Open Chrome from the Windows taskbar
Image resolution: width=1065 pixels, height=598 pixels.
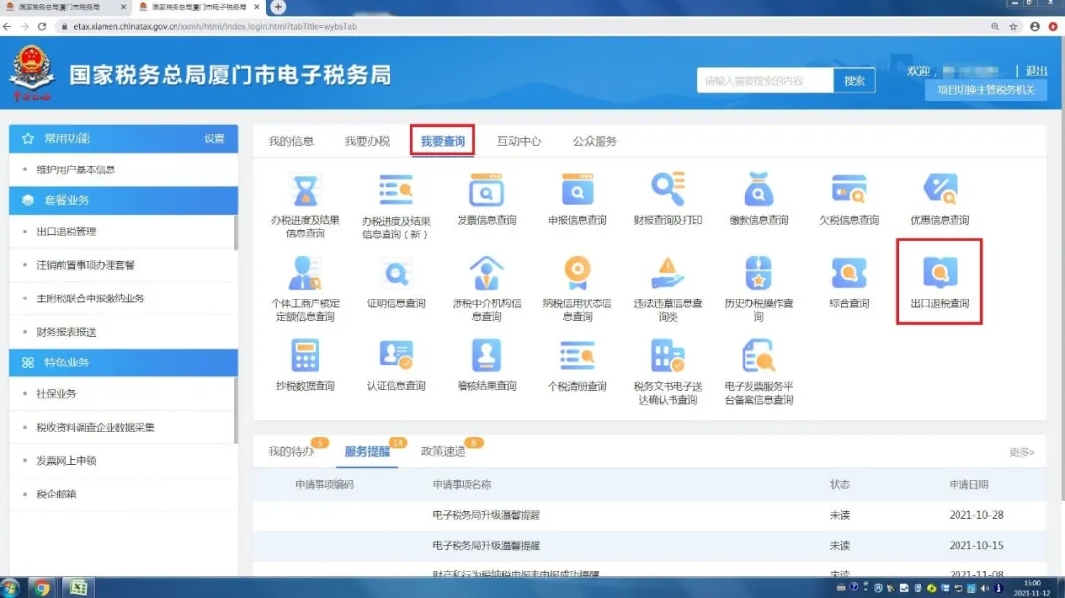41,588
